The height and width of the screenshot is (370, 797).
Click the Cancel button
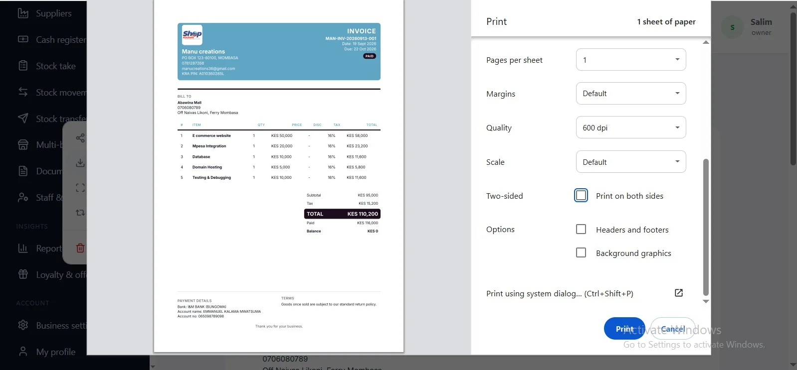pyautogui.click(x=673, y=329)
